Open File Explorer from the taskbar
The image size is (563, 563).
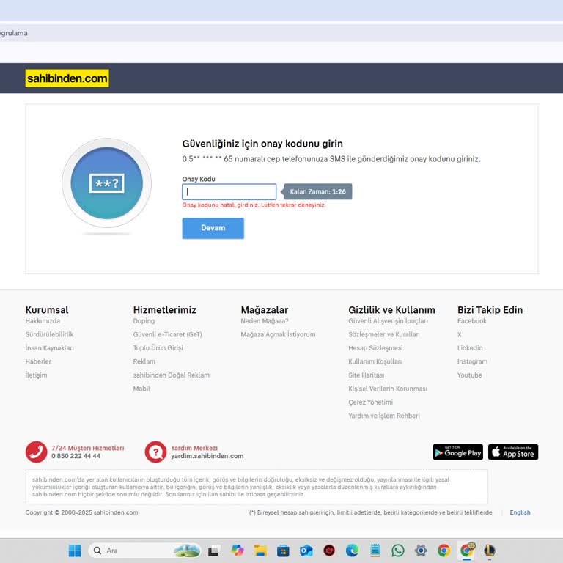click(x=260, y=551)
